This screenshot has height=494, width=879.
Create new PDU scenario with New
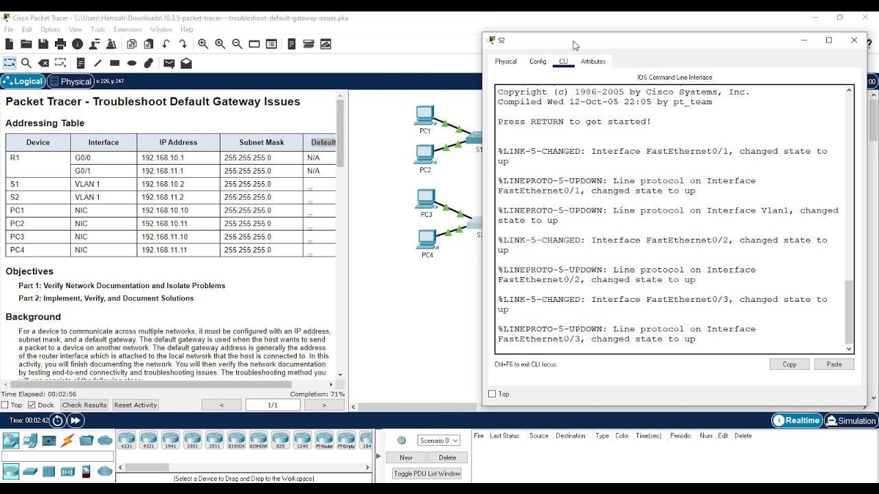(406, 458)
